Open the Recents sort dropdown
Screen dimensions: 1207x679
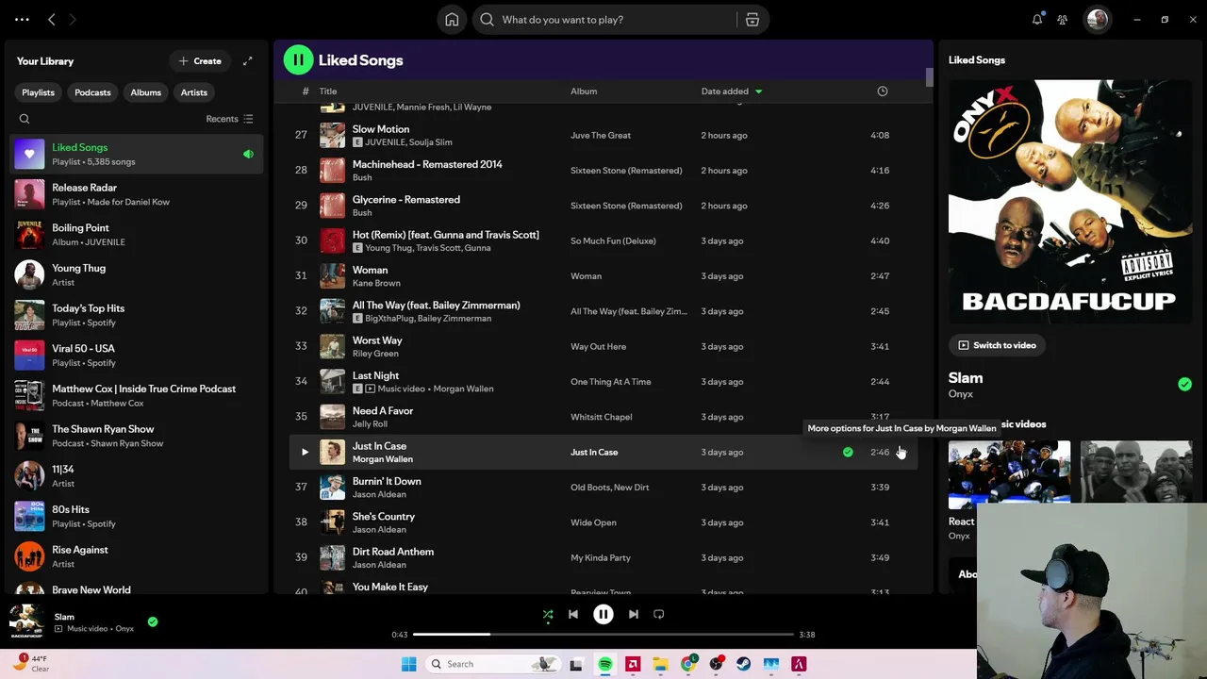pyautogui.click(x=229, y=119)
